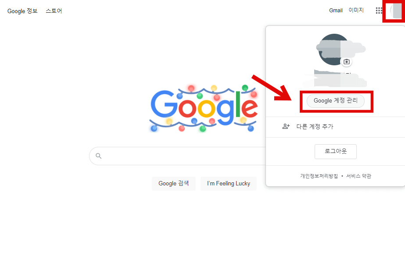This screenshot has width=405, height=277.
Task: Open the 서비스 약관 terms link
Action: (x=358, y=176)
